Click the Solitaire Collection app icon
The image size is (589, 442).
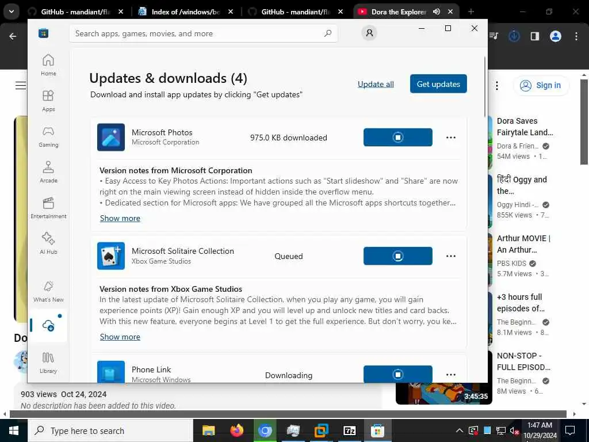pos(111,256)
